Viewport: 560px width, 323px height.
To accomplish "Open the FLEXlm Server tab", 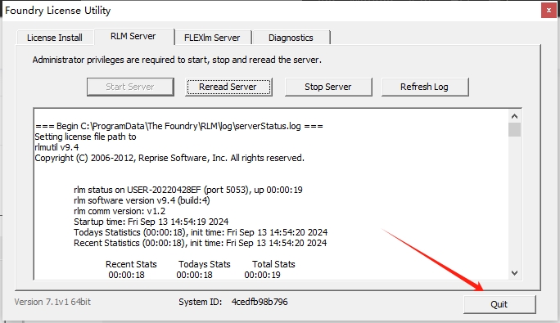I will [x=212, y=38].
